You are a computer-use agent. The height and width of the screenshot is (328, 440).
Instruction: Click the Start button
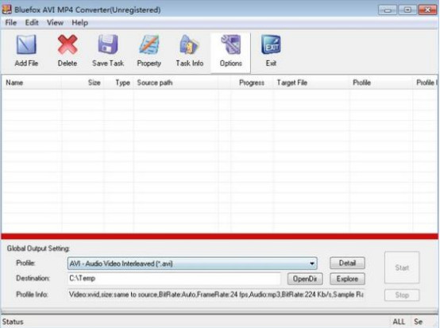coord(402,268)
